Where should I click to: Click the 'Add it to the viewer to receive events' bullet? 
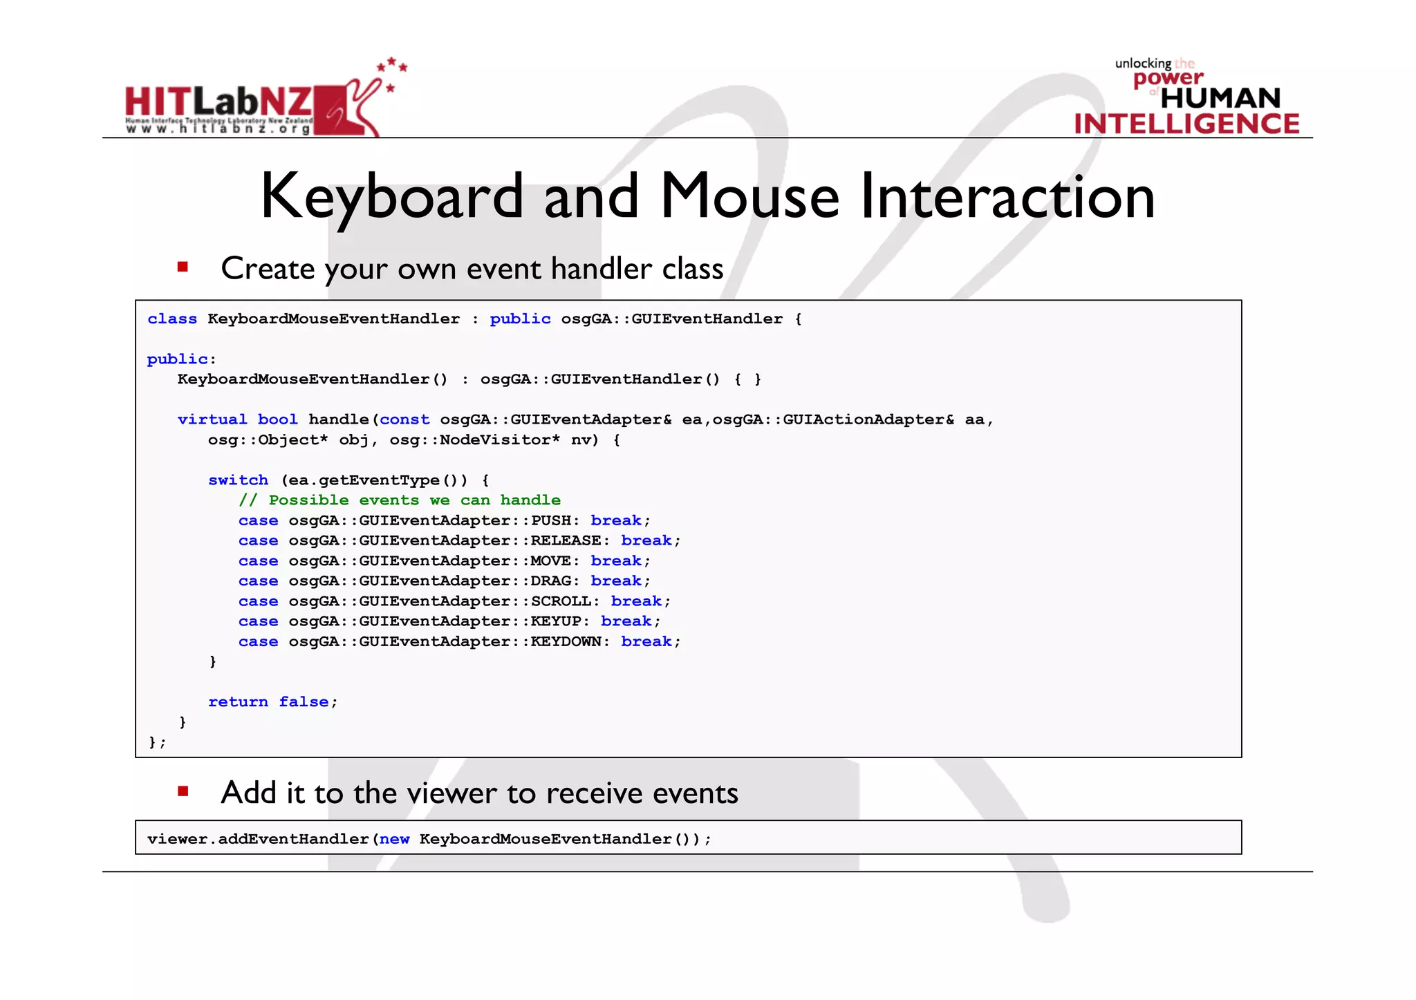[x=479, y=793]
